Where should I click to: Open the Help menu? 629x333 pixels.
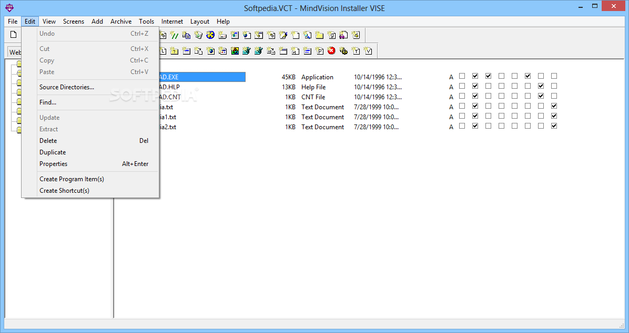pos(223,21)
